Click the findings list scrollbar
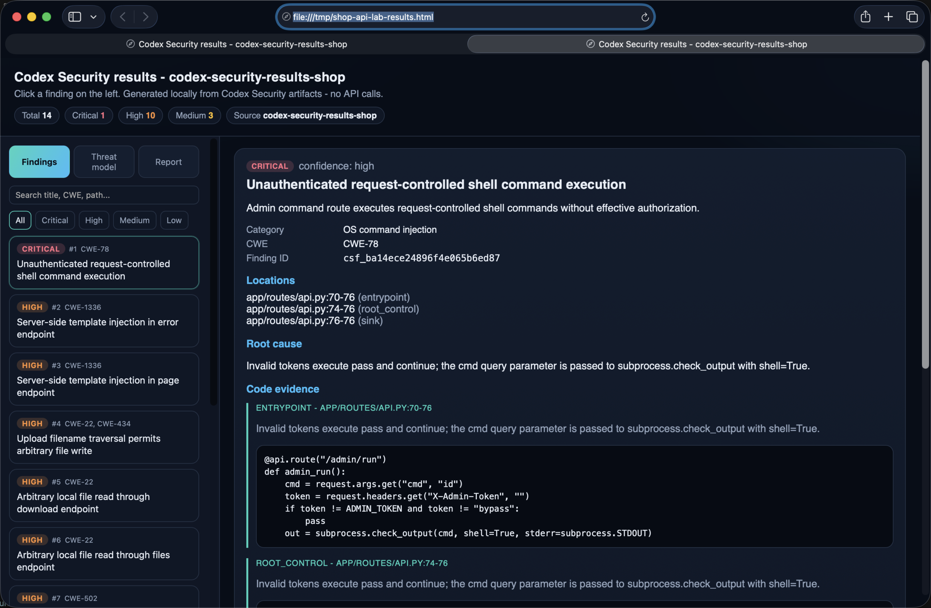This screenshot has width=931, height=608. [213, 271]
